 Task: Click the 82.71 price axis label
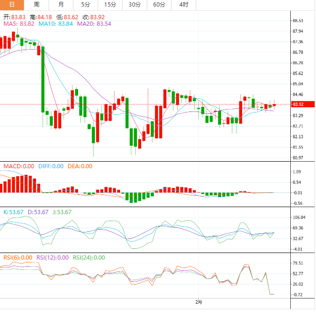point(298,126)
